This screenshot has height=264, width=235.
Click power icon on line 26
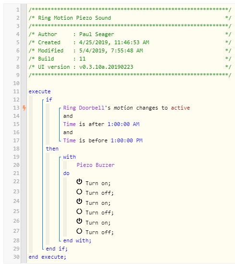(x=79, y=221)
